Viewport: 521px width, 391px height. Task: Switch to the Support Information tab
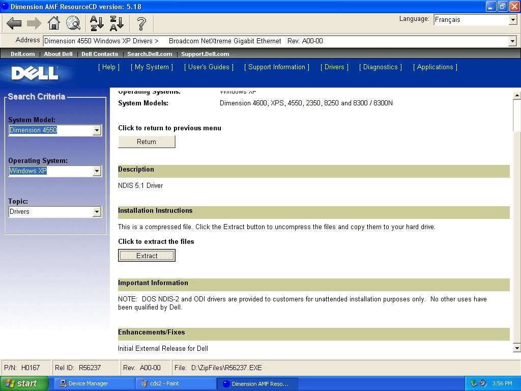click(x=276, y=67)
